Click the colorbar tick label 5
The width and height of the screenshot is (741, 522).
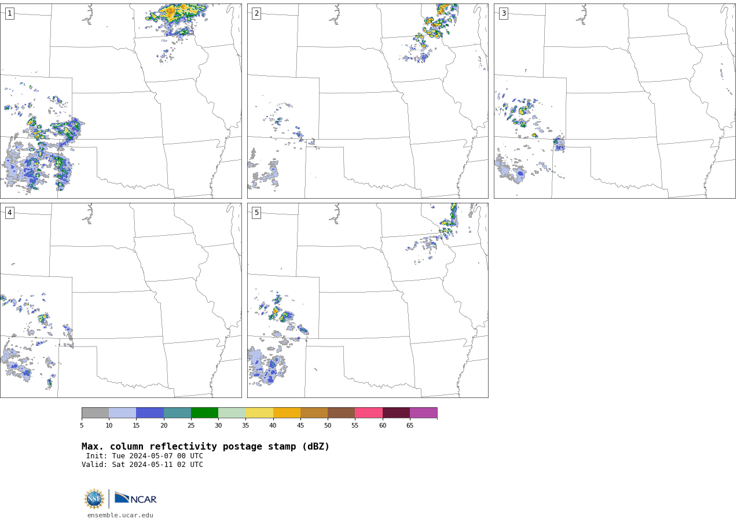click(82, 426)
